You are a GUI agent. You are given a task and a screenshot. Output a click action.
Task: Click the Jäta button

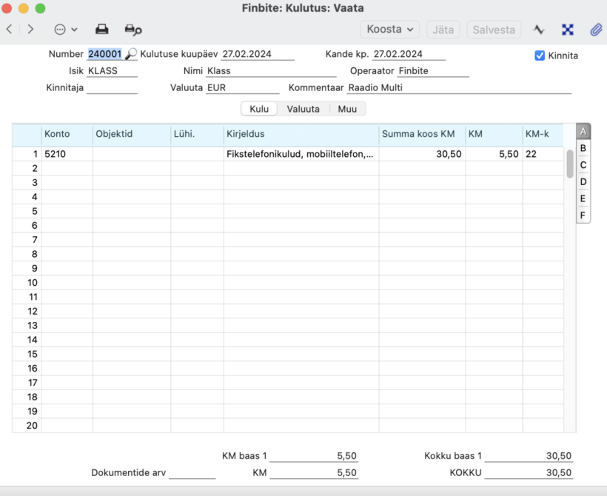coord(443,30)
